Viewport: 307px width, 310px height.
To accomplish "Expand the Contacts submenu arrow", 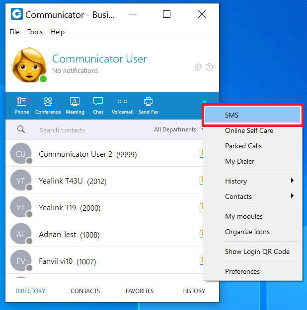I will click(292, 196).
